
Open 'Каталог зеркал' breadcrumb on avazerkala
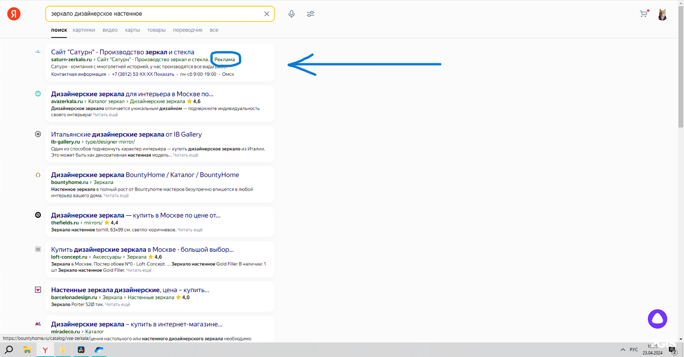click(106, 101)
